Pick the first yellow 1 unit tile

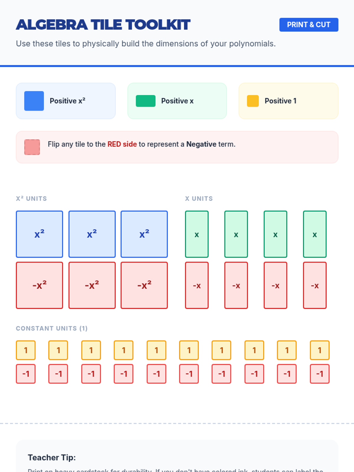click(x=26, y=350)
